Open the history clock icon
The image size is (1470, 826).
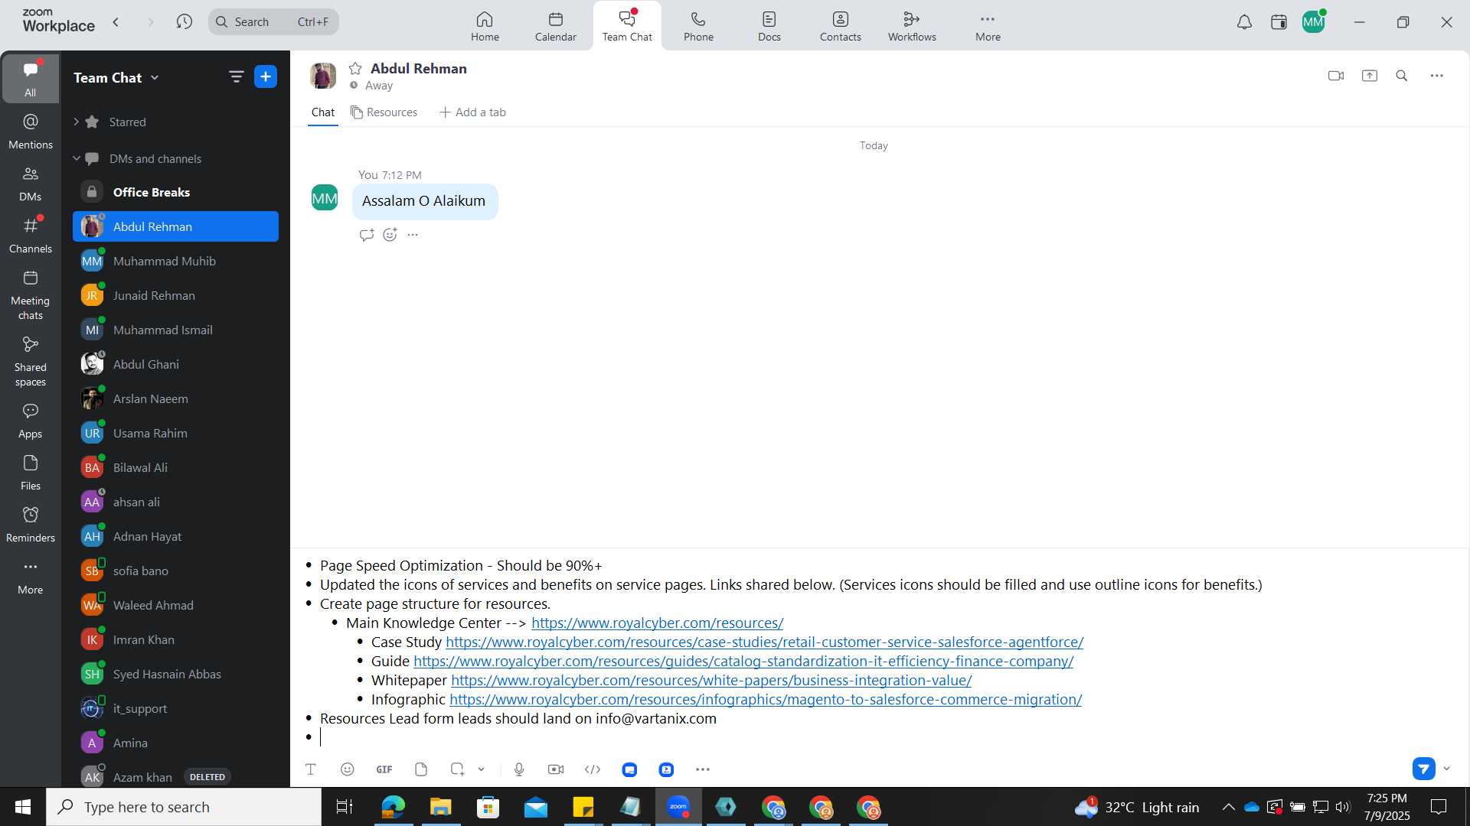[184, 21]
